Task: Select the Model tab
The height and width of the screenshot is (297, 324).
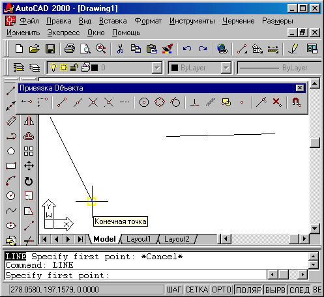Action: coord(104,239)
